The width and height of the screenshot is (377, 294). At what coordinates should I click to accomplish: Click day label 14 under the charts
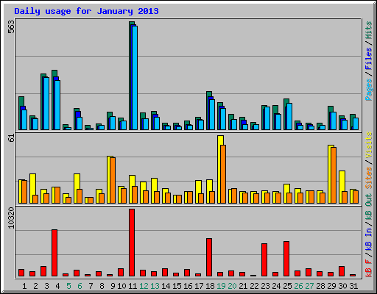click(166, 286)
